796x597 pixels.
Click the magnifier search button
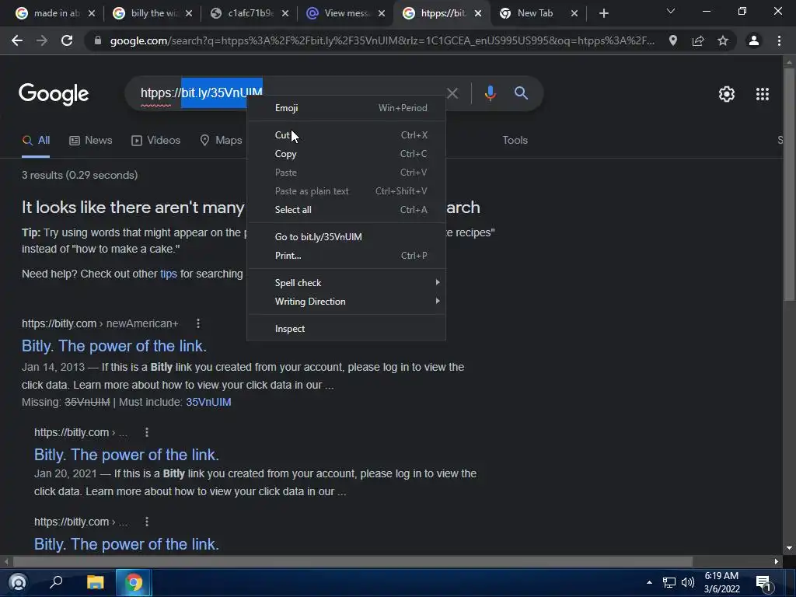[x=521, y=93]
